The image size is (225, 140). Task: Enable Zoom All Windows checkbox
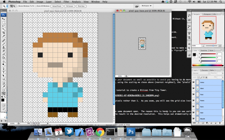tap(35, 6)
